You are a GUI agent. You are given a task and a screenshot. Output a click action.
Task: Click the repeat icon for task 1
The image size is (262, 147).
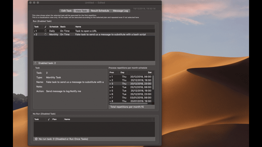tap(45, 31)
